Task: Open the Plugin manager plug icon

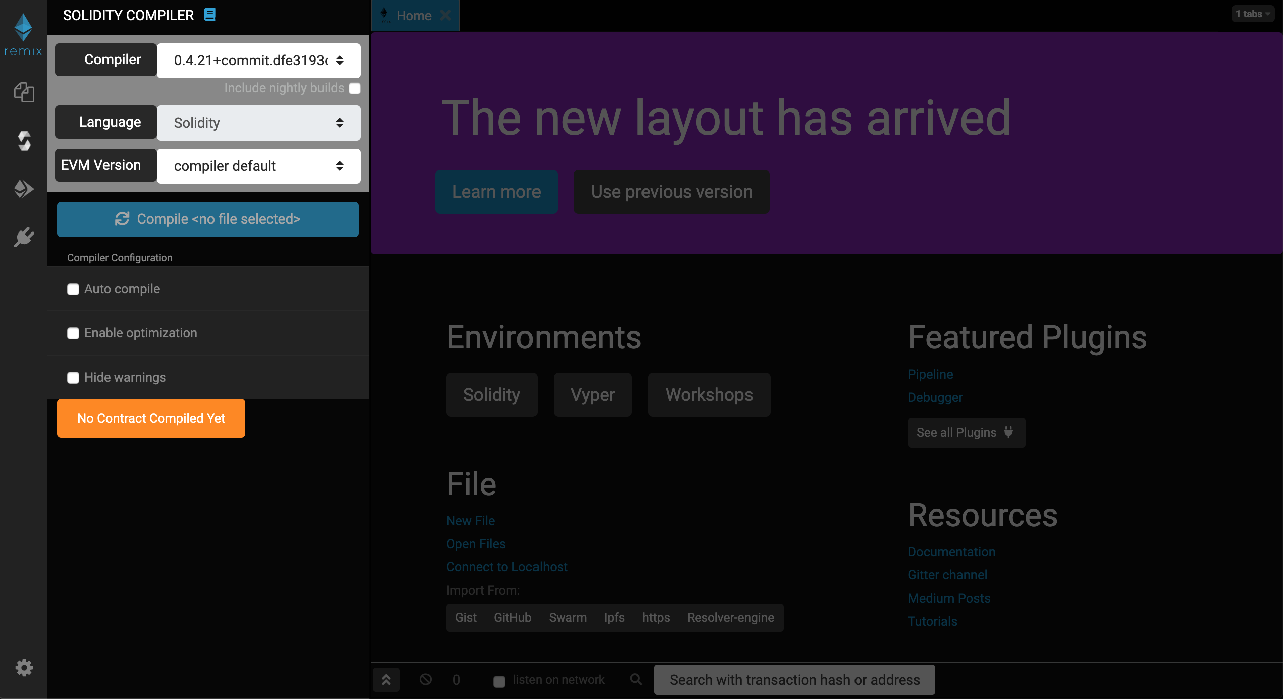Action: [x=24, y=237]
